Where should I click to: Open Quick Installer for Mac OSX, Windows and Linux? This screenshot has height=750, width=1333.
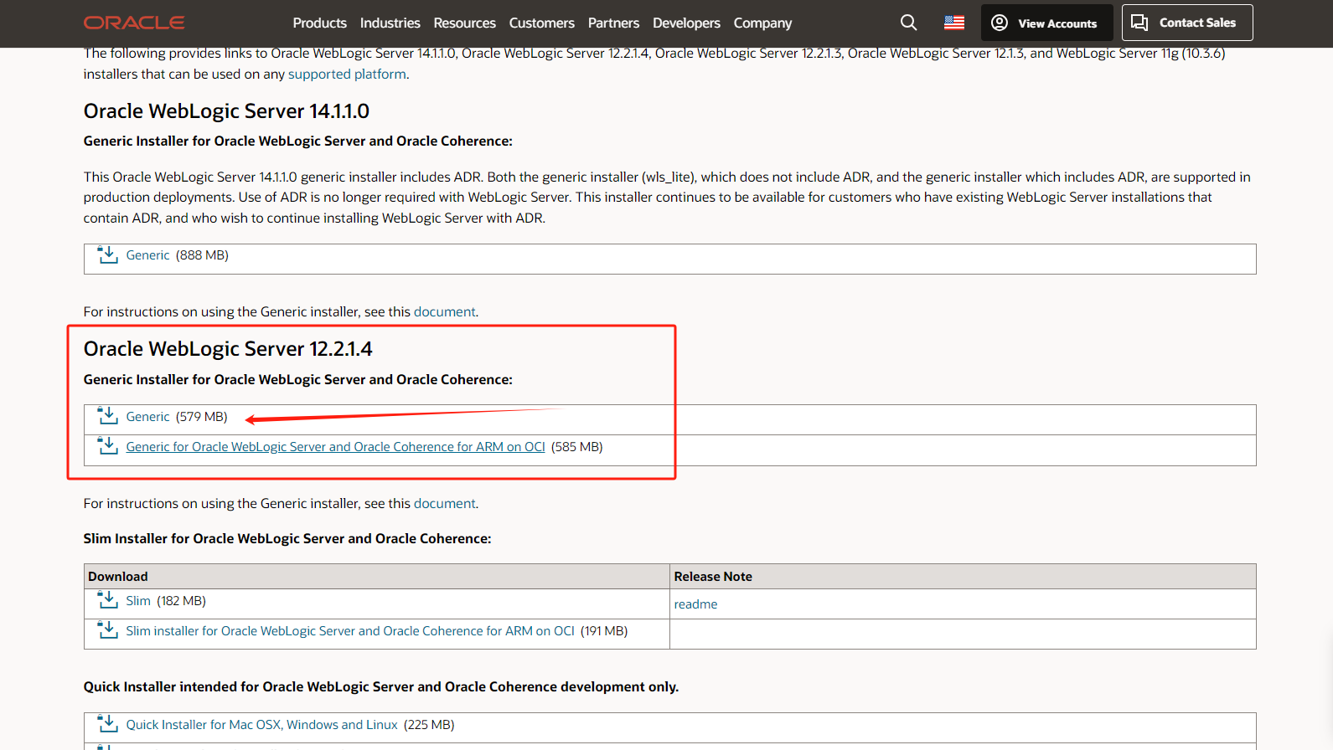261,725
